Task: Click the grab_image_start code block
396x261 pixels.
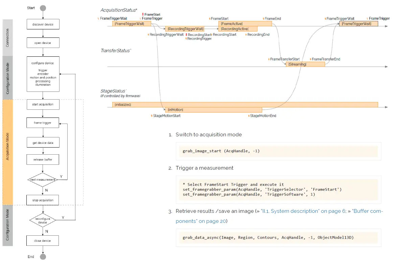Action: point(278,151)
